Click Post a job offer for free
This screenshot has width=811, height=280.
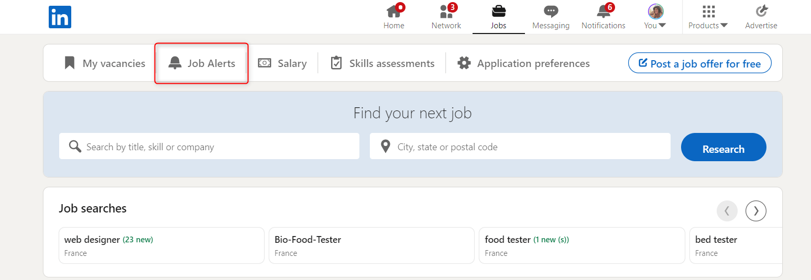pyautogui.click(x=699, y=63)
